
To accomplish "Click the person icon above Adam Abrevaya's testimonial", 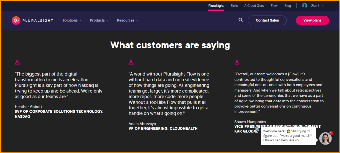I will [x=131, y=62].
